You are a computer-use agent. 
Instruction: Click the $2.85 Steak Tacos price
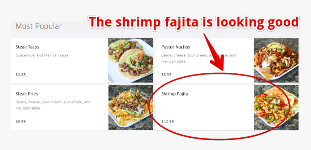21,75
